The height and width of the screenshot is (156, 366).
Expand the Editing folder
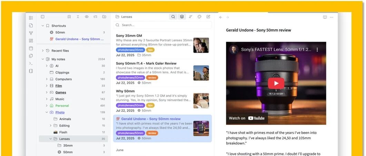[50, 126]
